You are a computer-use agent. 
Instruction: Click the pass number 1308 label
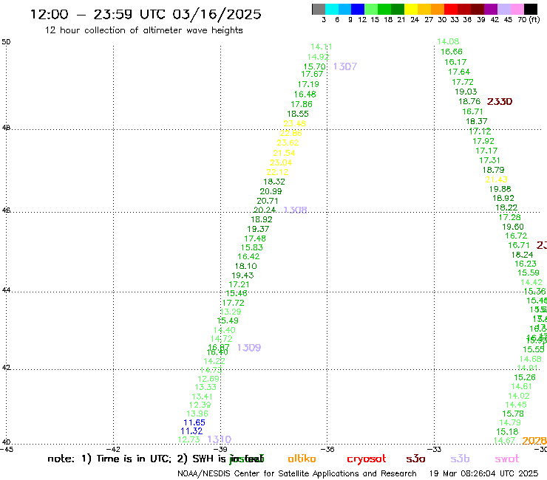[295, 210]
